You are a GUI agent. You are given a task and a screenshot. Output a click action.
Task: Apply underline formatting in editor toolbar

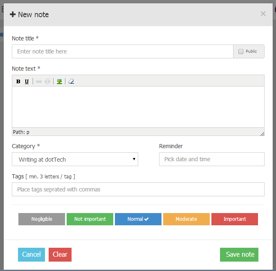27,81
